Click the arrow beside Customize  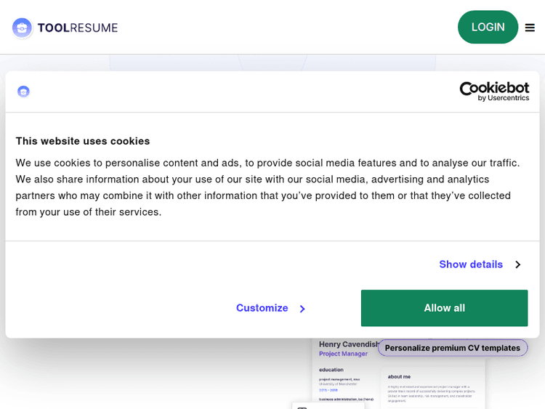(302, 309)
